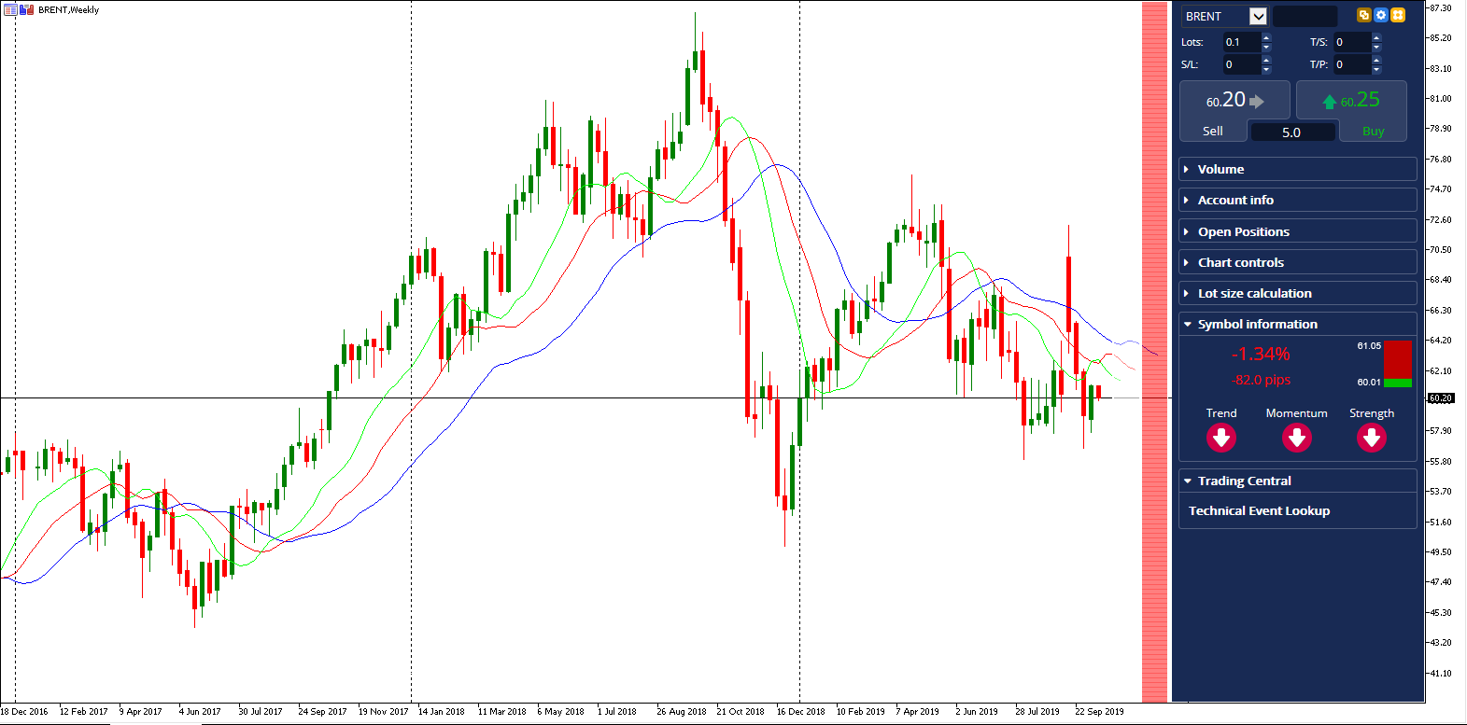Increase Lots value with up arrow
Viewport: 1467px width, 725px height.
(x=1266, y=37)
